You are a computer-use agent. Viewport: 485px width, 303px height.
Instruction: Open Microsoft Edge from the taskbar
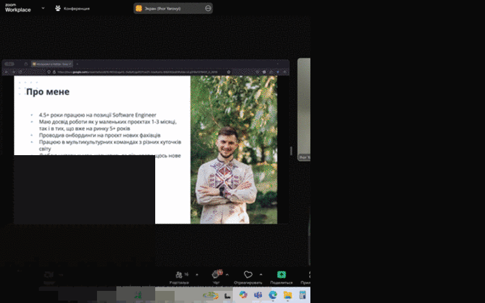click(273, 295)
